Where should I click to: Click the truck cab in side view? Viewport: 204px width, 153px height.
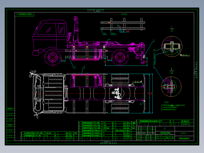(x=50, y=37)
